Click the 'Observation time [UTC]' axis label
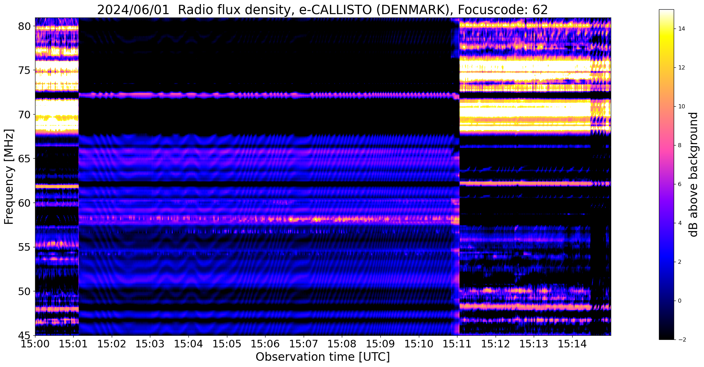Viewport: 704px width, 367px height. [x=323, y=357]
